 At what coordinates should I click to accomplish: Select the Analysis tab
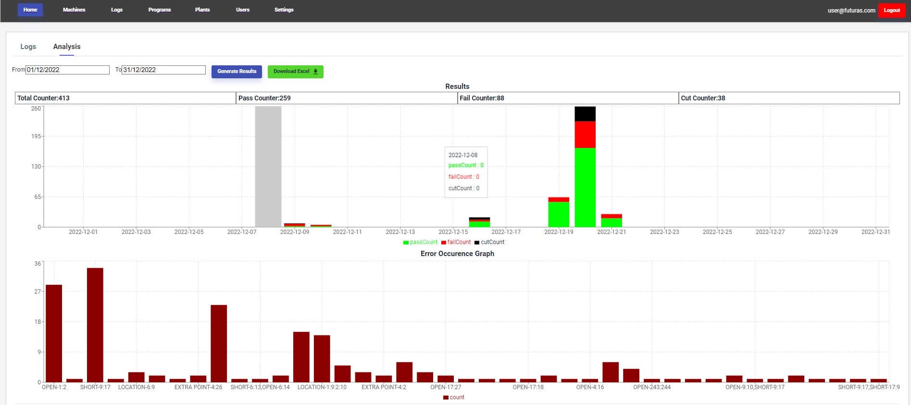click(x=67, y=47)
